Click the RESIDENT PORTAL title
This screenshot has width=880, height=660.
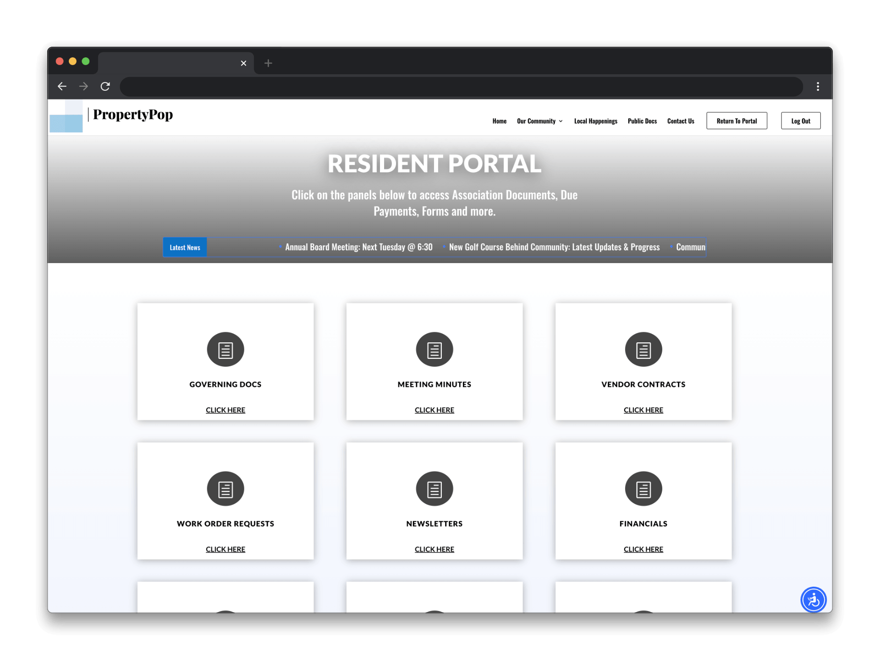[434, 164]
